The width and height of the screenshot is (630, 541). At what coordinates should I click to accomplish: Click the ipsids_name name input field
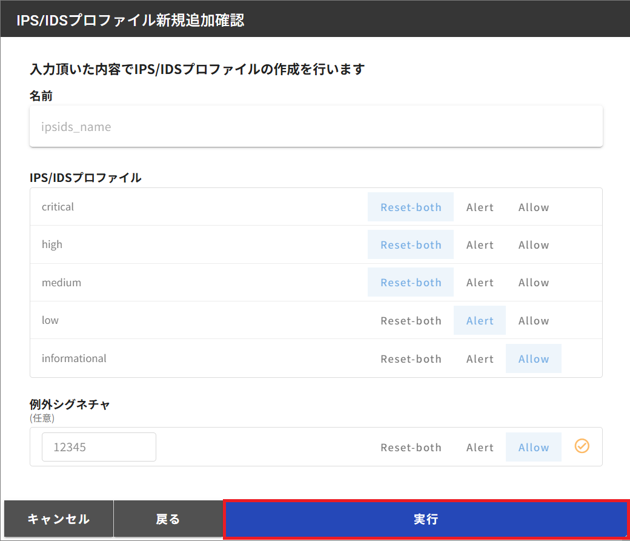316,126
